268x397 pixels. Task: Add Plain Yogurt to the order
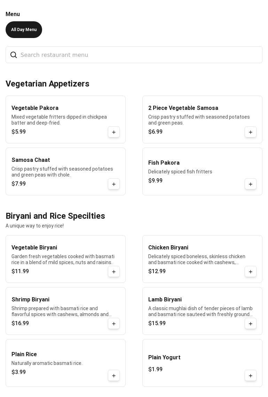click(x=251, y=376)
